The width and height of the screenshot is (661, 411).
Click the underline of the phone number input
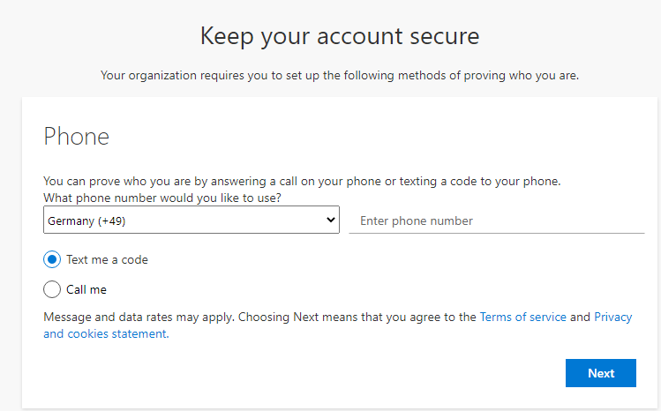coord(496,233)
